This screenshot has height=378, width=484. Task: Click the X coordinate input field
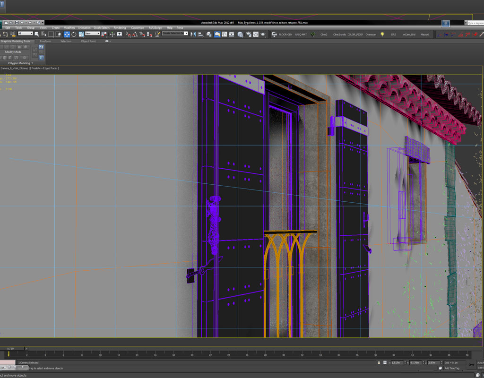pos(398,362)
